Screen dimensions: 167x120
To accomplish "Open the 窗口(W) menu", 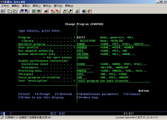I will (x=58, y=6).
